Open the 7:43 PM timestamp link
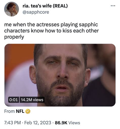Image resolution: width=120 pixels, height=129 pixels. pyautogui.click(x=12, y=123)
